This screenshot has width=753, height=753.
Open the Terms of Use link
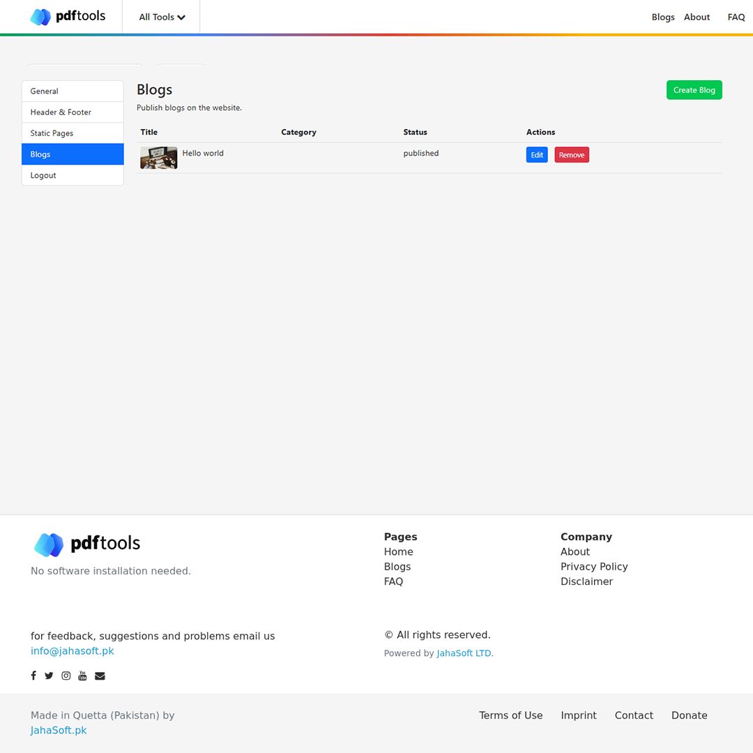tap(510, 715)
